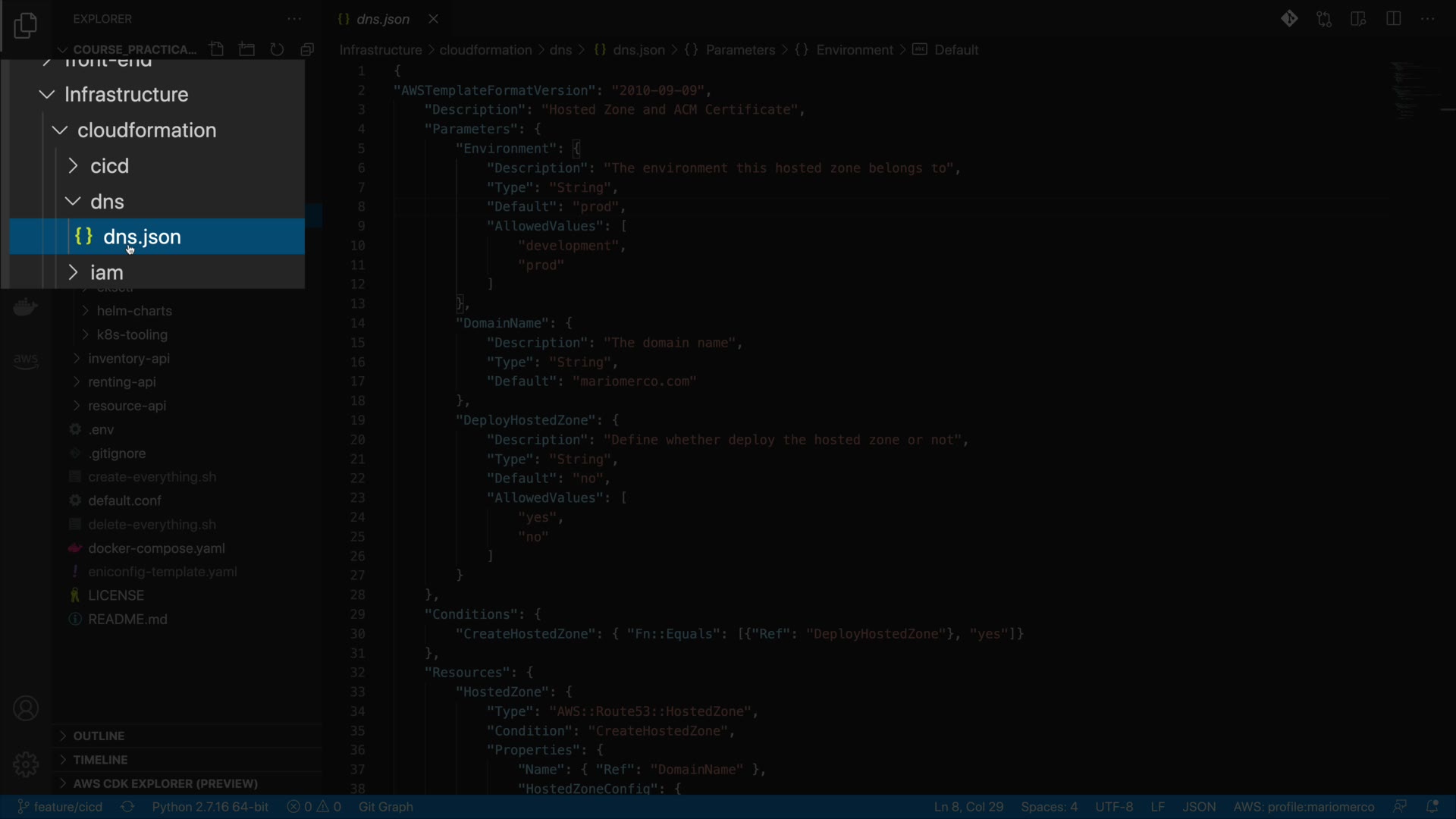Viewport: 1456px width, 819px height.
Task: Open the AWS toolkit sidebar icon
Action: coord(26,360)
